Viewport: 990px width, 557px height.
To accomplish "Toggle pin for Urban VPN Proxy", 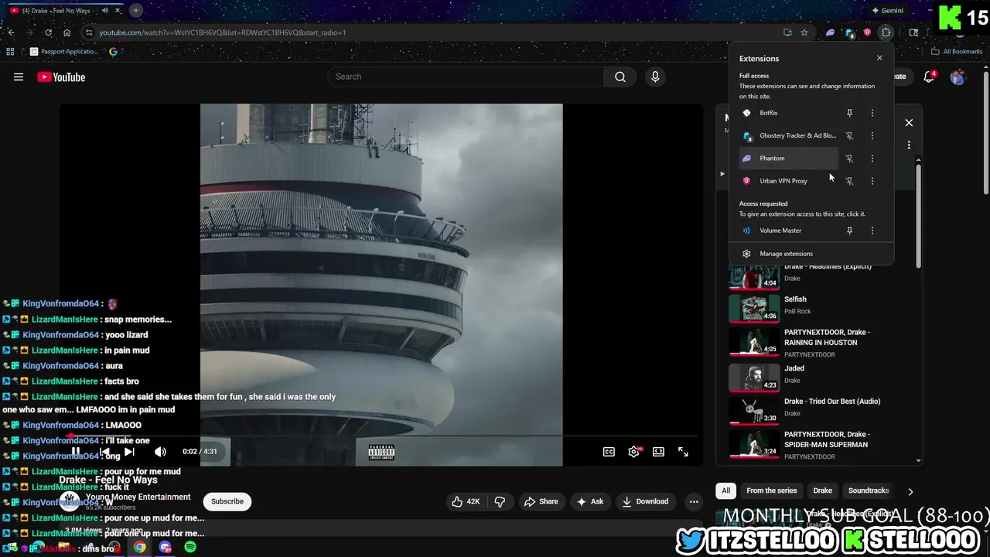I will coord(849,181).
